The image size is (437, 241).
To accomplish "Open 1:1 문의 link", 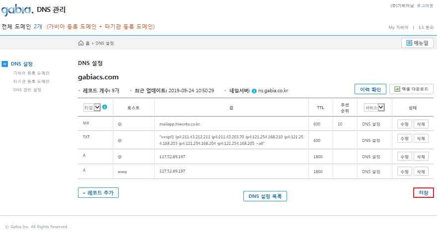I will [x=426, y=27].
